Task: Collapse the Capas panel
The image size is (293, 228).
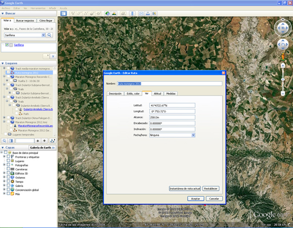Action: [3, 148]
